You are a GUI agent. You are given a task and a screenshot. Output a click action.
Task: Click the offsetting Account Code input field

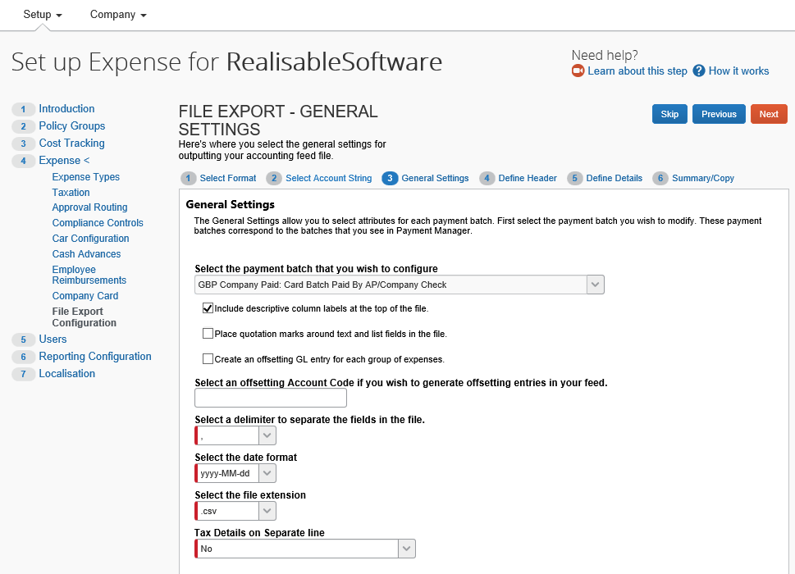(x=271, y=399)
